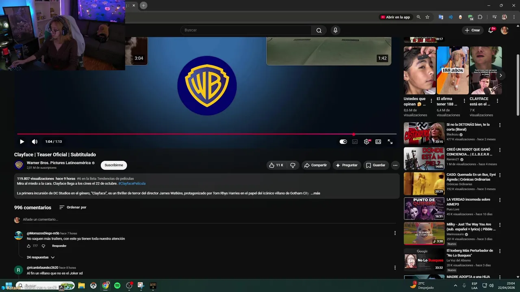Open the 188 años Short thumbnail

(x=453, y=70)
